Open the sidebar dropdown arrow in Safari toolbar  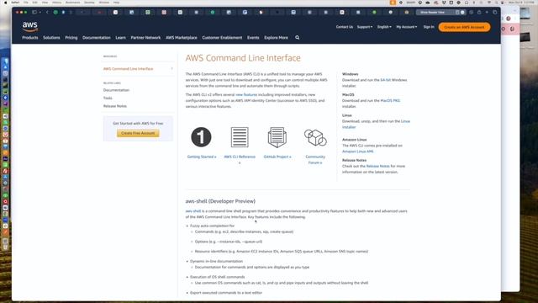click(40, 12)
